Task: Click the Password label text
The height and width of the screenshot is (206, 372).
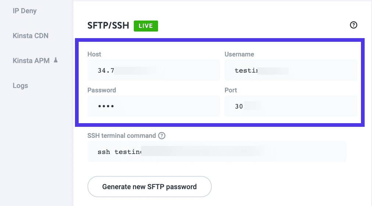Action: tap(101, 90)
